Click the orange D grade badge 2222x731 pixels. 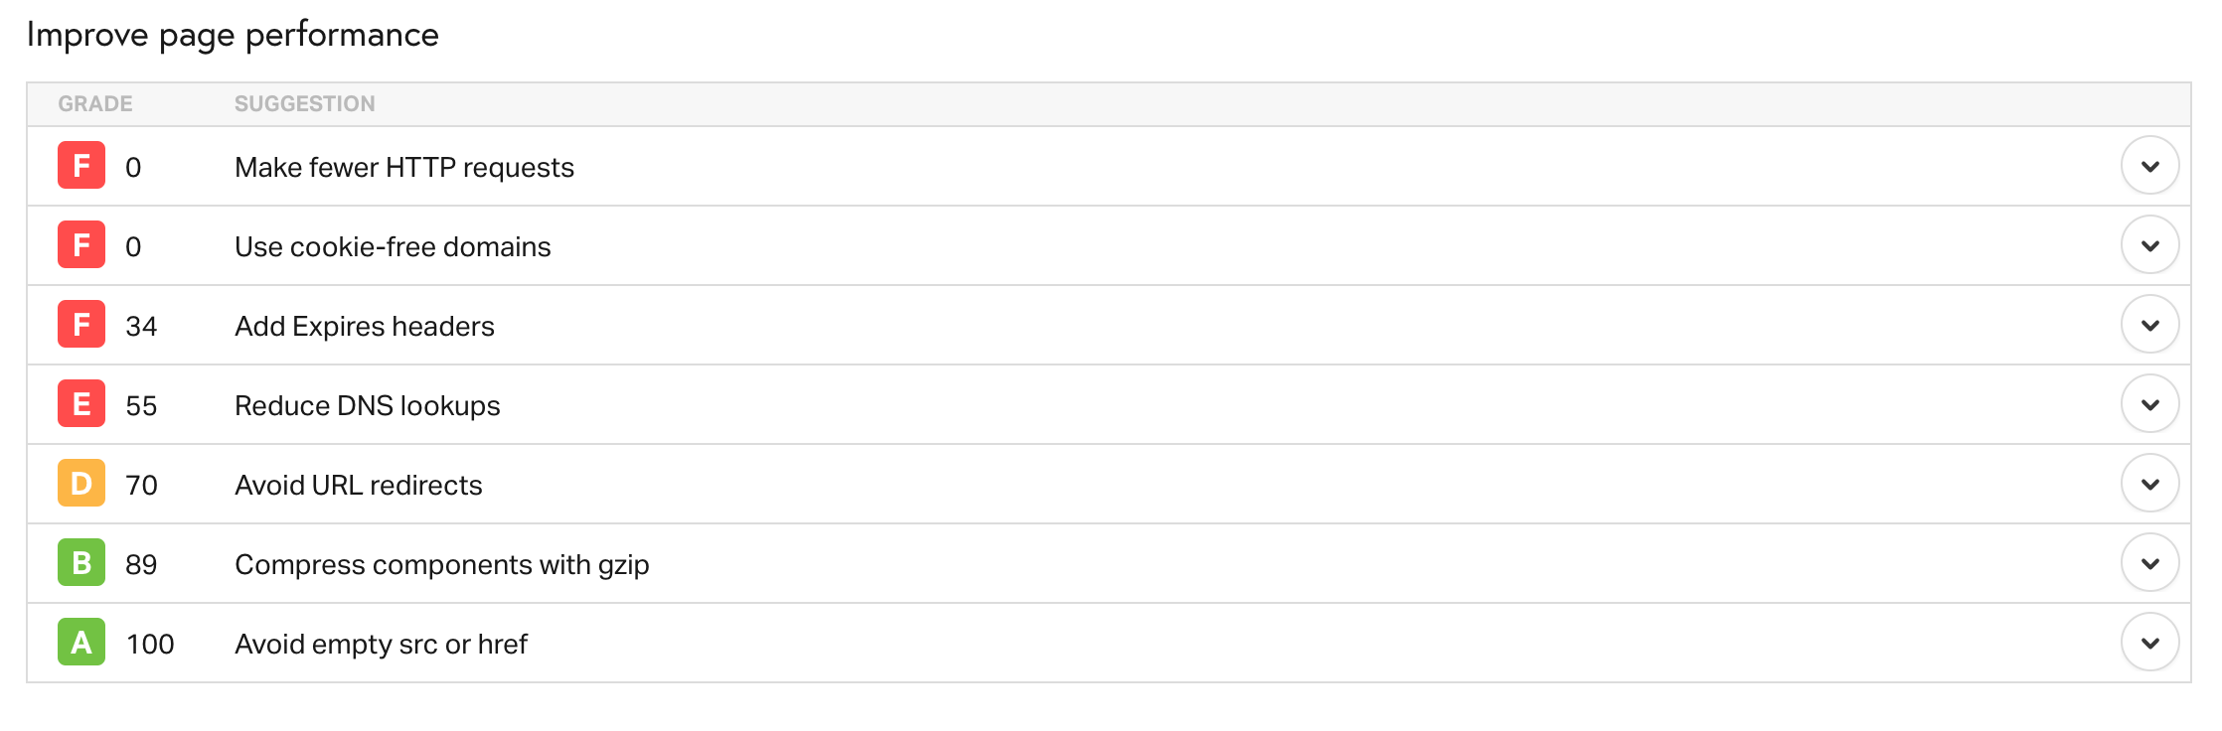coord(81,484)
